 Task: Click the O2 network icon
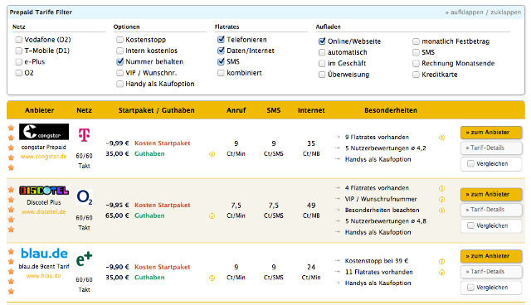click(x=85, y=197)
